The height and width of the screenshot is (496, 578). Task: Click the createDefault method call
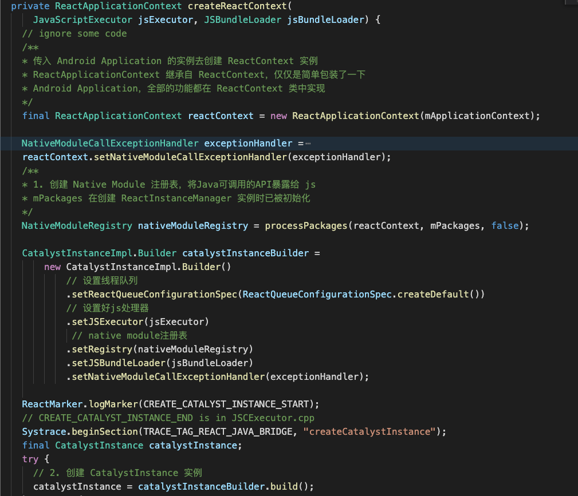tap(432, 295)
